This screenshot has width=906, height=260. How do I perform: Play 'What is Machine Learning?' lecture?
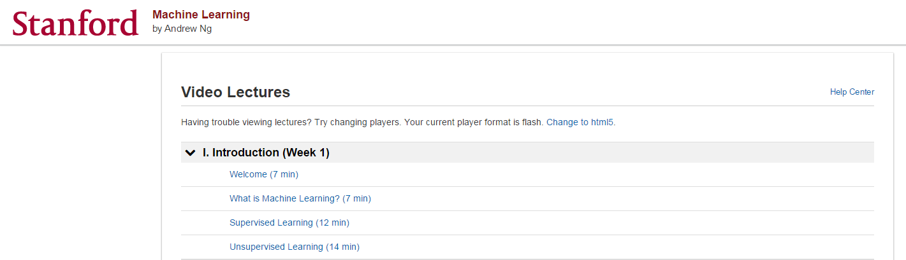(x=300, y=198)
